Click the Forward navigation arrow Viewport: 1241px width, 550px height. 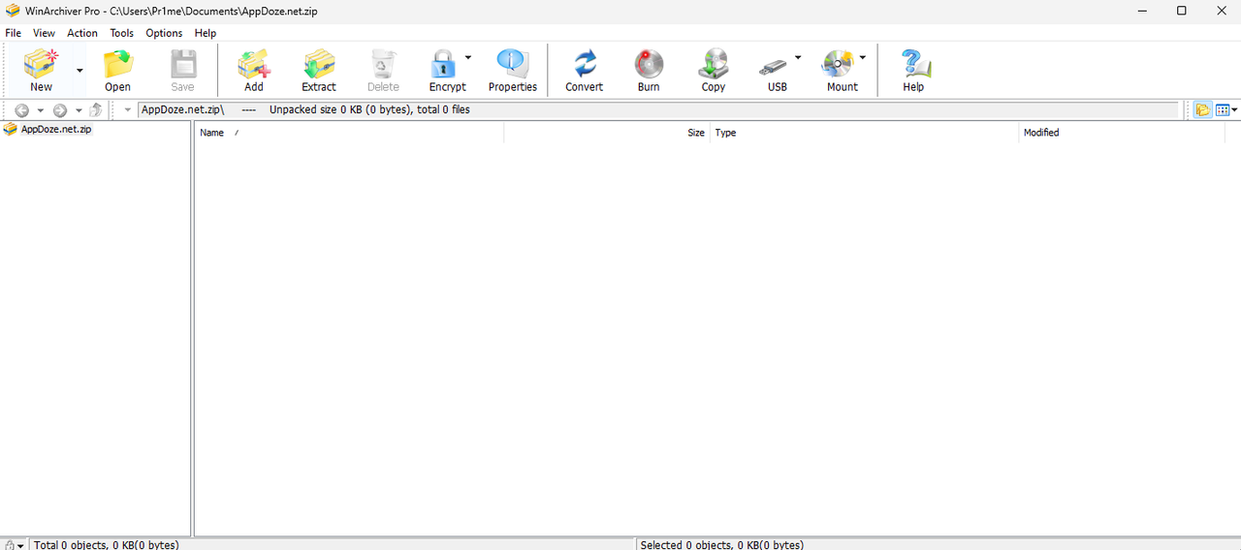click(60, 110)
